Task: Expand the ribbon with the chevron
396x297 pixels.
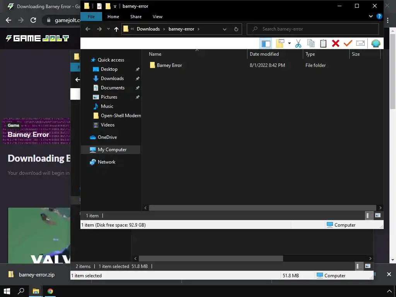Action: 371,16
